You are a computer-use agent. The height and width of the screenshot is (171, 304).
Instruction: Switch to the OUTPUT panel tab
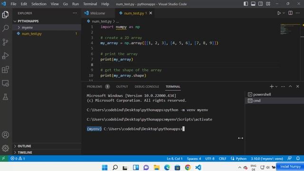tap(122, 86)
